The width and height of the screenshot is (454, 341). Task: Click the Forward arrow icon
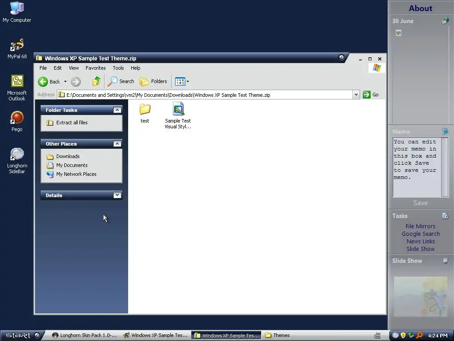76,82
